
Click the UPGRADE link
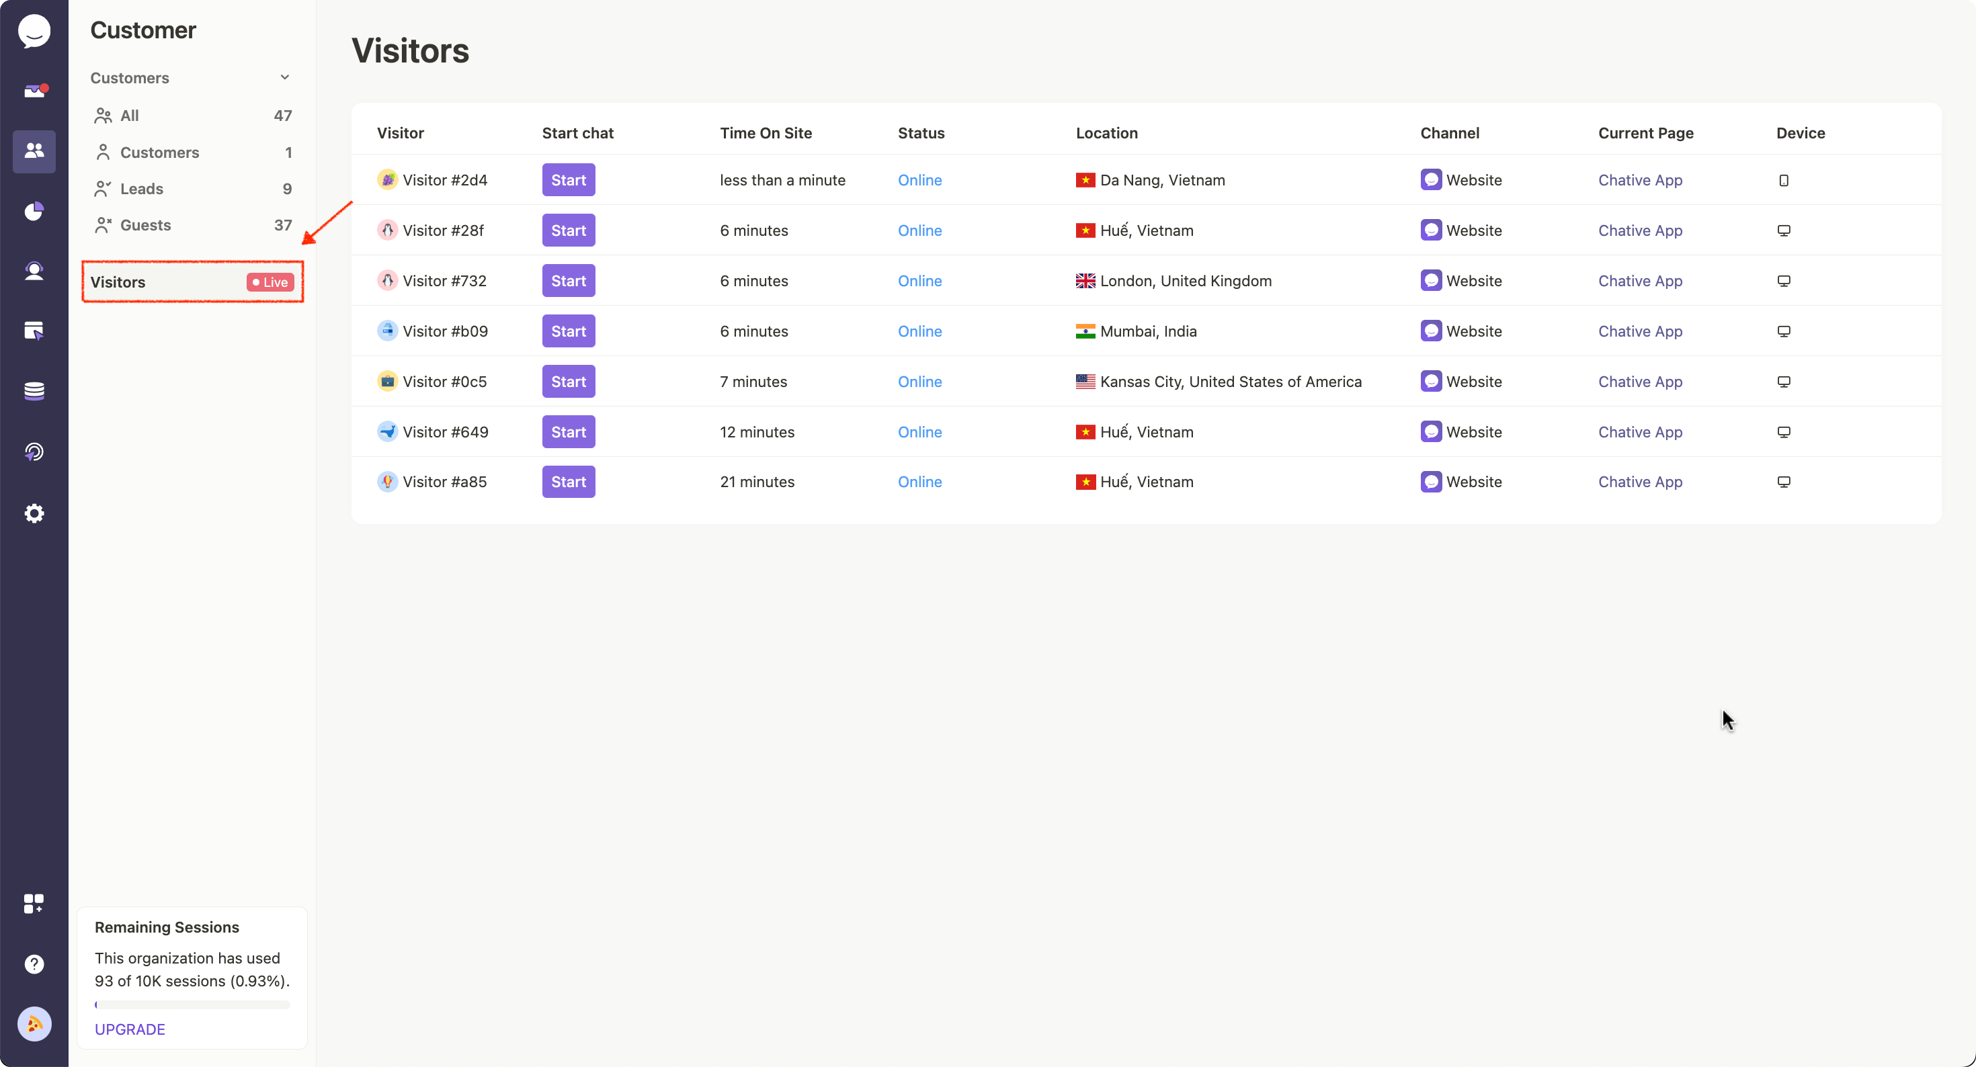[x=130, y=1029]
